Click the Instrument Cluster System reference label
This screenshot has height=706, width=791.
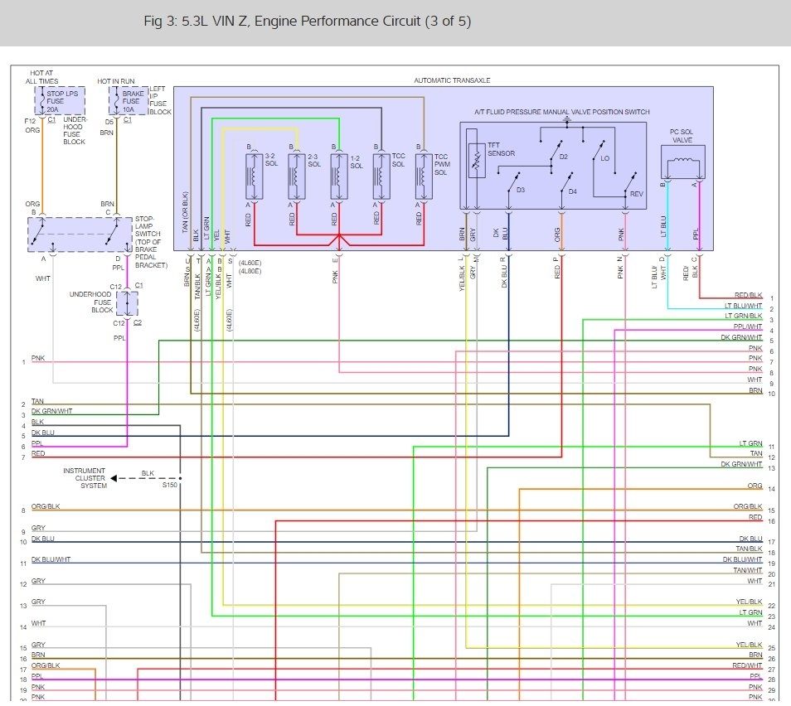(85, 478)
